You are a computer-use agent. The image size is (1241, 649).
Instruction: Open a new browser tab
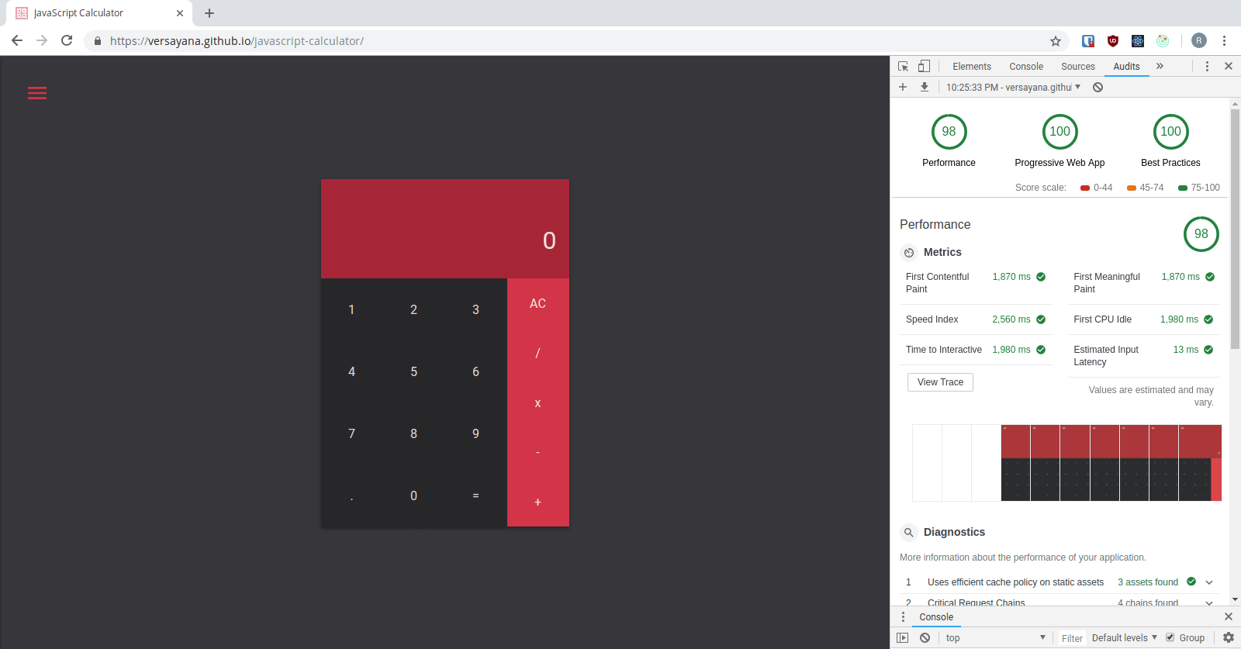pos(209,13)
